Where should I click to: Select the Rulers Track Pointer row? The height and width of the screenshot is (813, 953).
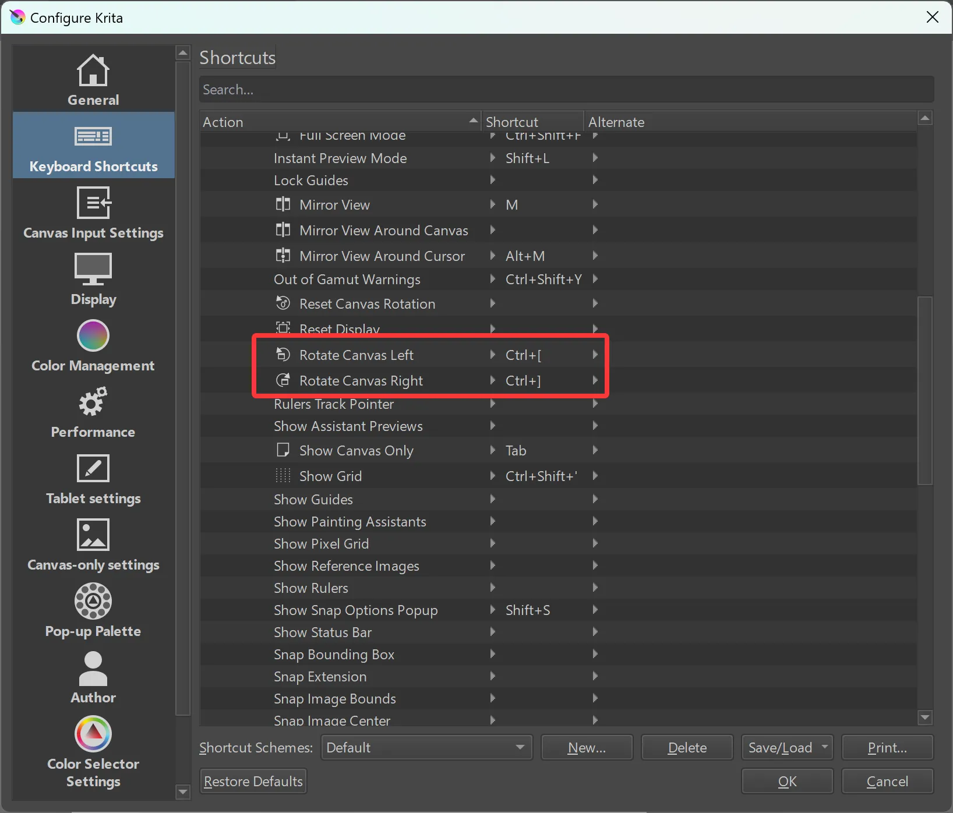point(559,404)
